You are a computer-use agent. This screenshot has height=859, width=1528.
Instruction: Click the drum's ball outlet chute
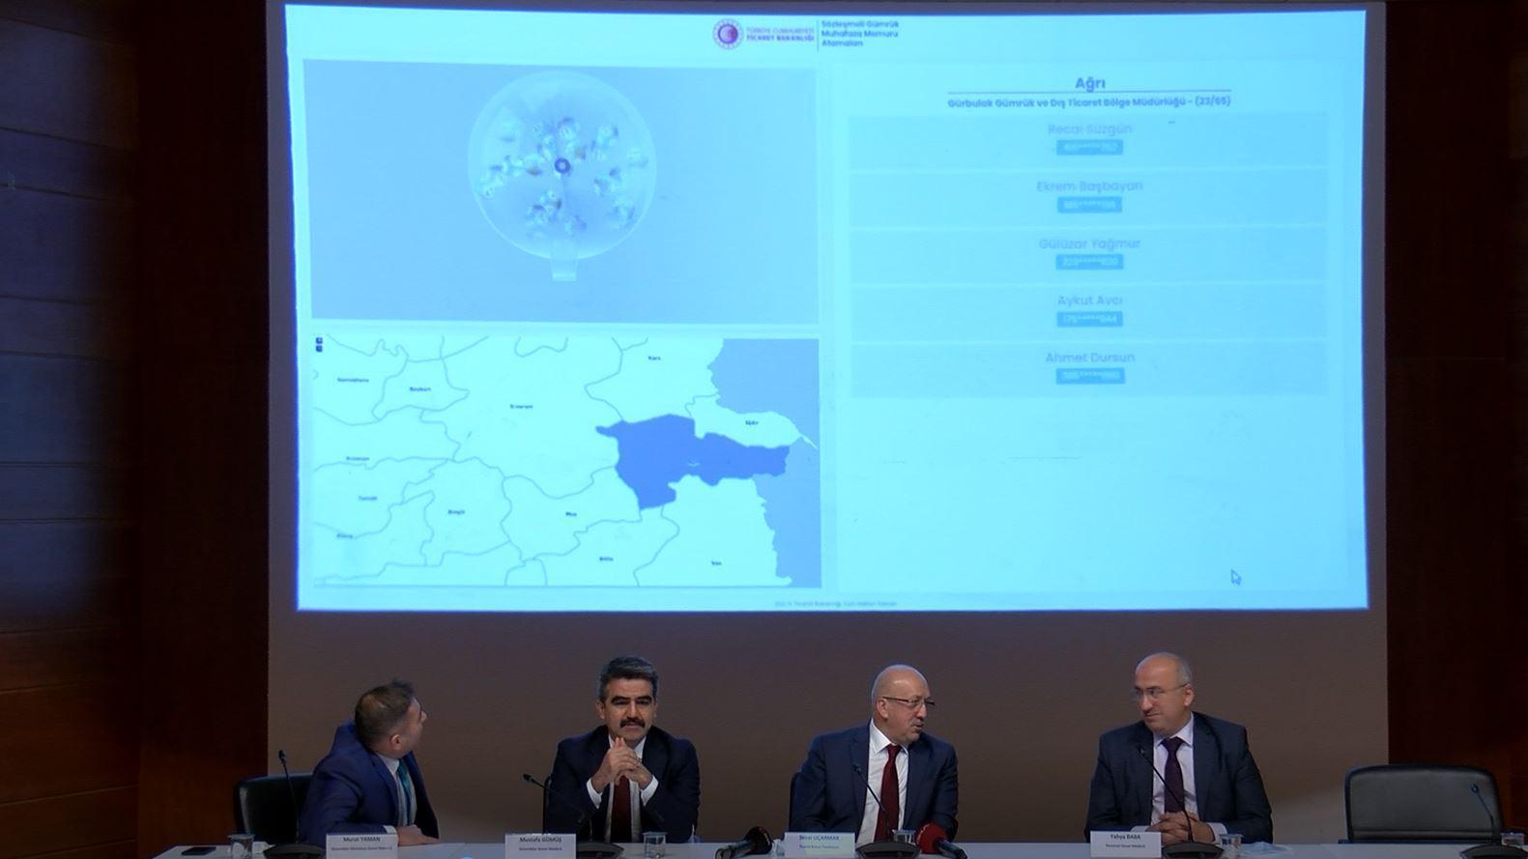[x=563, y=266]
